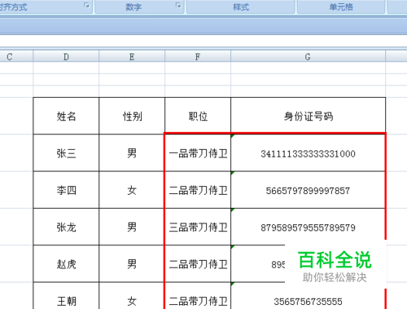Select the cell containing 王朝

pos(66,296)
